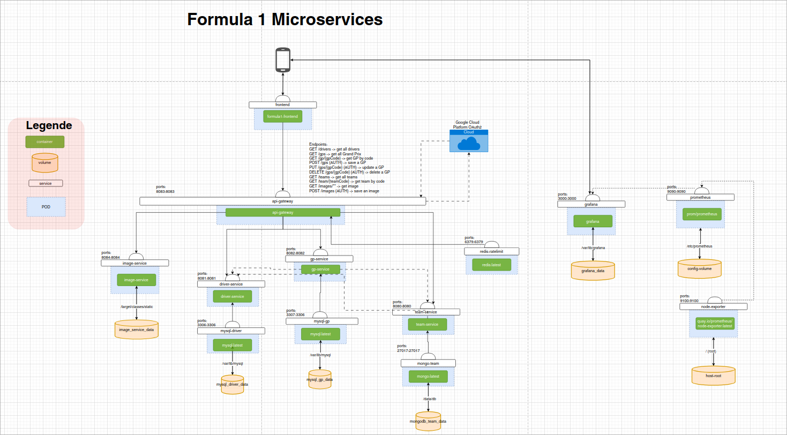
Task: Select the mongo-team service bar
Action: point(428,363)
